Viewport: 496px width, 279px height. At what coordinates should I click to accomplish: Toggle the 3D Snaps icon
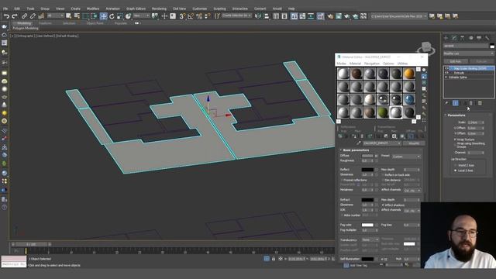(x=182, y=16)
